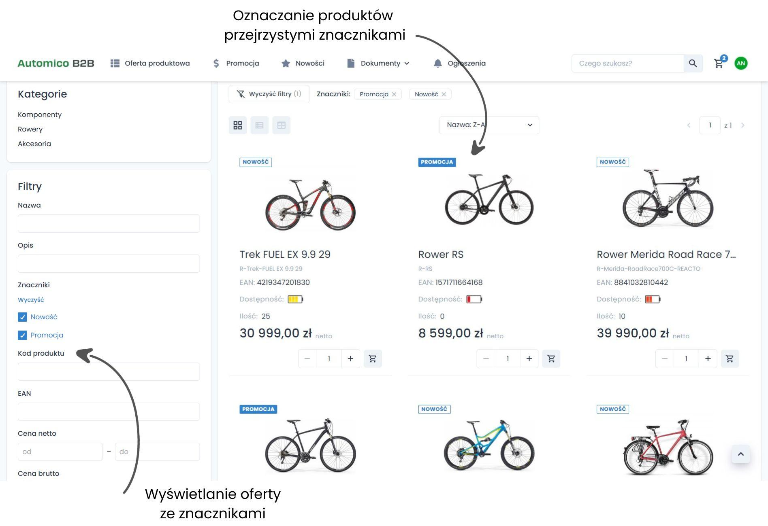Remove the Nowość tag filter chip
768x526 pixels.
pyautogui.click(x=444, y=94)
